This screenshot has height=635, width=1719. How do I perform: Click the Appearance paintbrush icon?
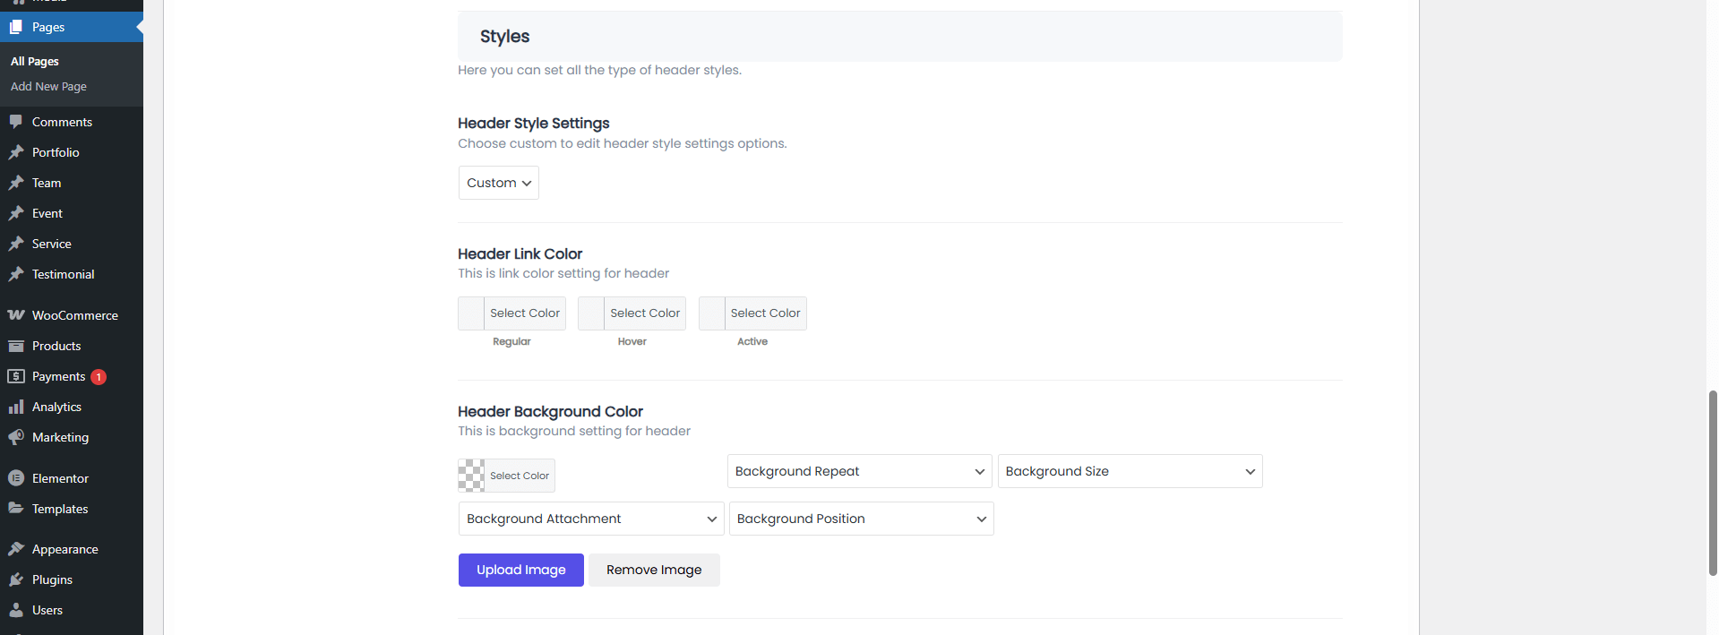16,549
